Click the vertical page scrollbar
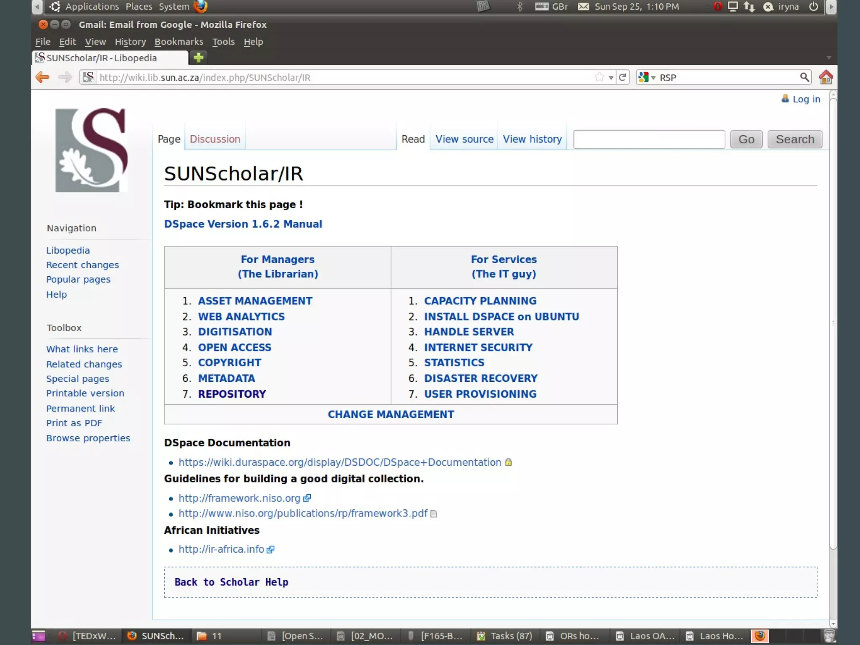The image size is (860, 645). 833,323
